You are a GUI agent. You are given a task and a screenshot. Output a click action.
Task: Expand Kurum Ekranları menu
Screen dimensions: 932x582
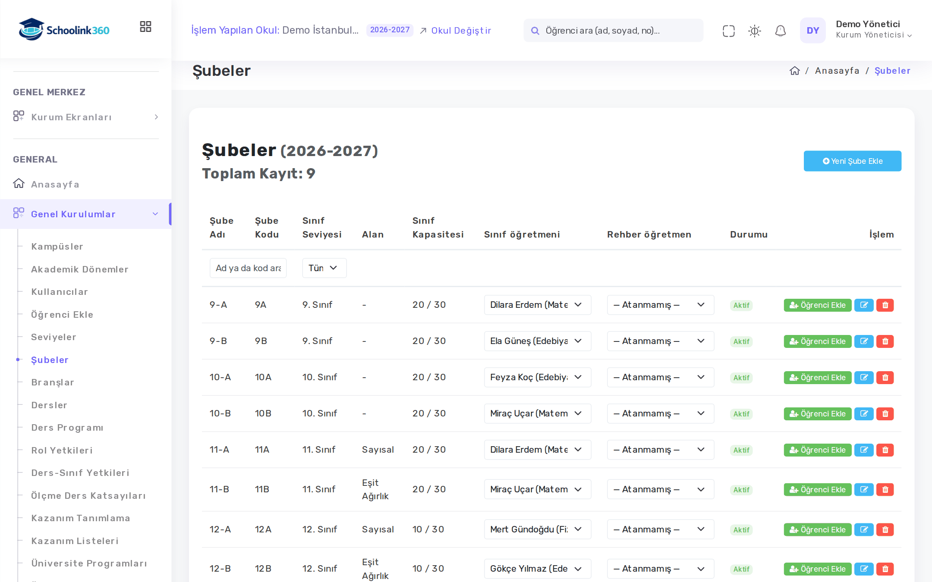[86, 117]
